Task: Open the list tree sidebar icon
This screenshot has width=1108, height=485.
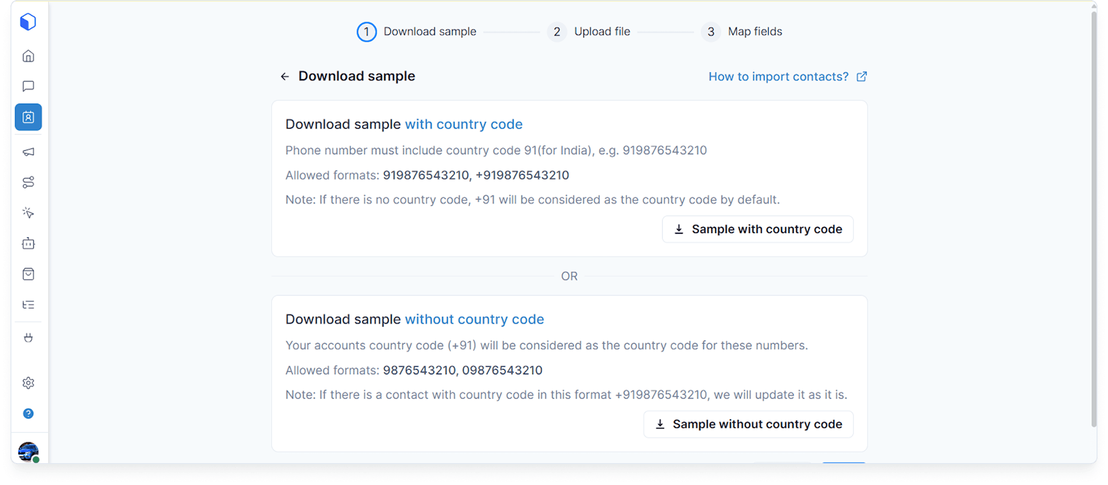Action: point(28,305)
